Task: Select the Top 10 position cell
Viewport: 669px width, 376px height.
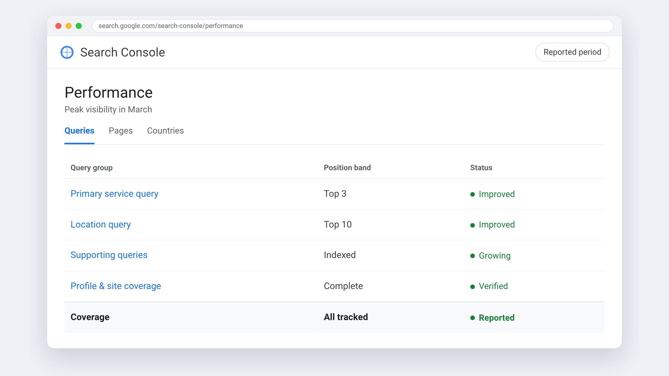Action: (x=338, y=225)
